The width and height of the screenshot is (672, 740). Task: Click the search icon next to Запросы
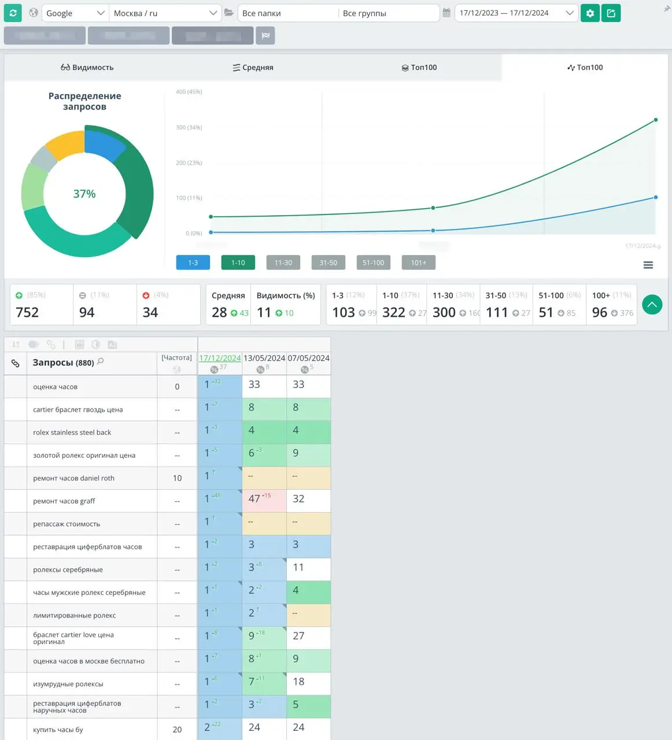(x=101, y=361)
